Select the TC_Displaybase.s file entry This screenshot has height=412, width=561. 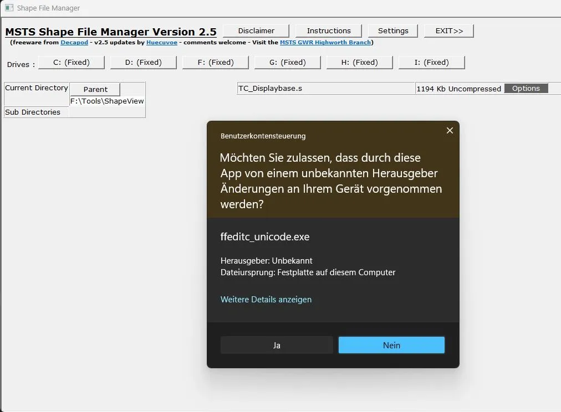pos(325,88)
